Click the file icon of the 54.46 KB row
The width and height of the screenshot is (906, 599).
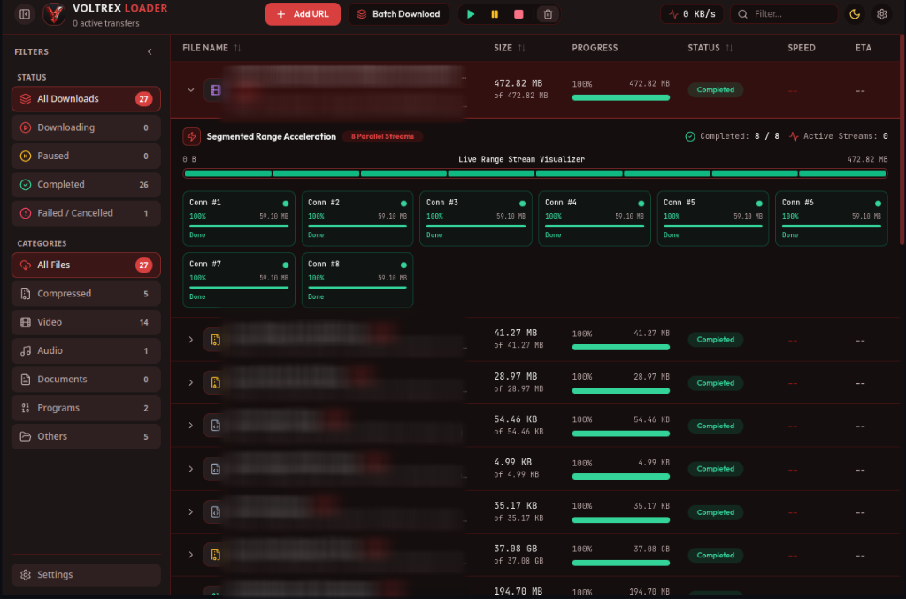tap(216, 426)
